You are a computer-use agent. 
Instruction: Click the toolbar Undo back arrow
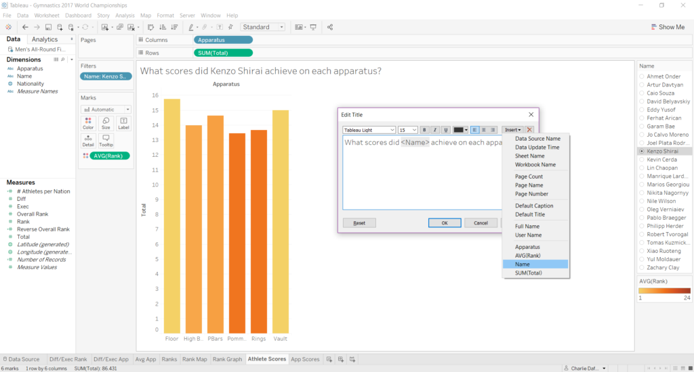point(25,27)
